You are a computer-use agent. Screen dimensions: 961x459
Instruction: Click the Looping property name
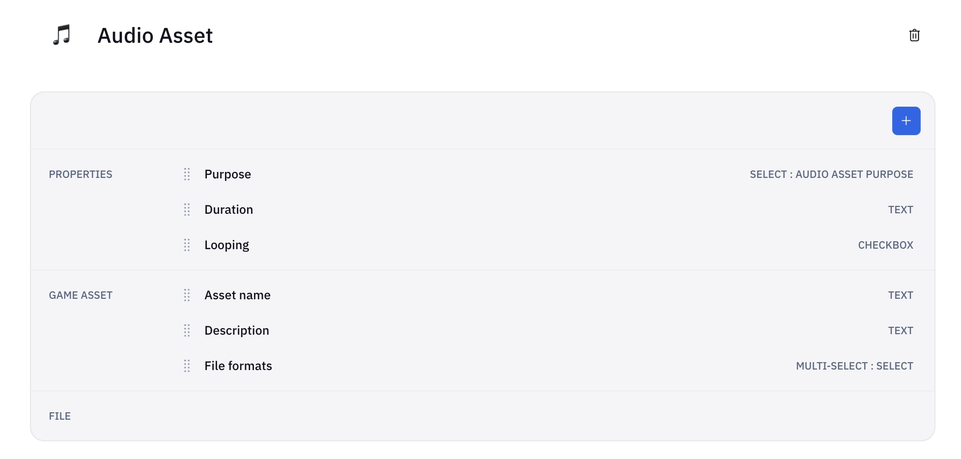pyautogui.click(x=226, y=245)
